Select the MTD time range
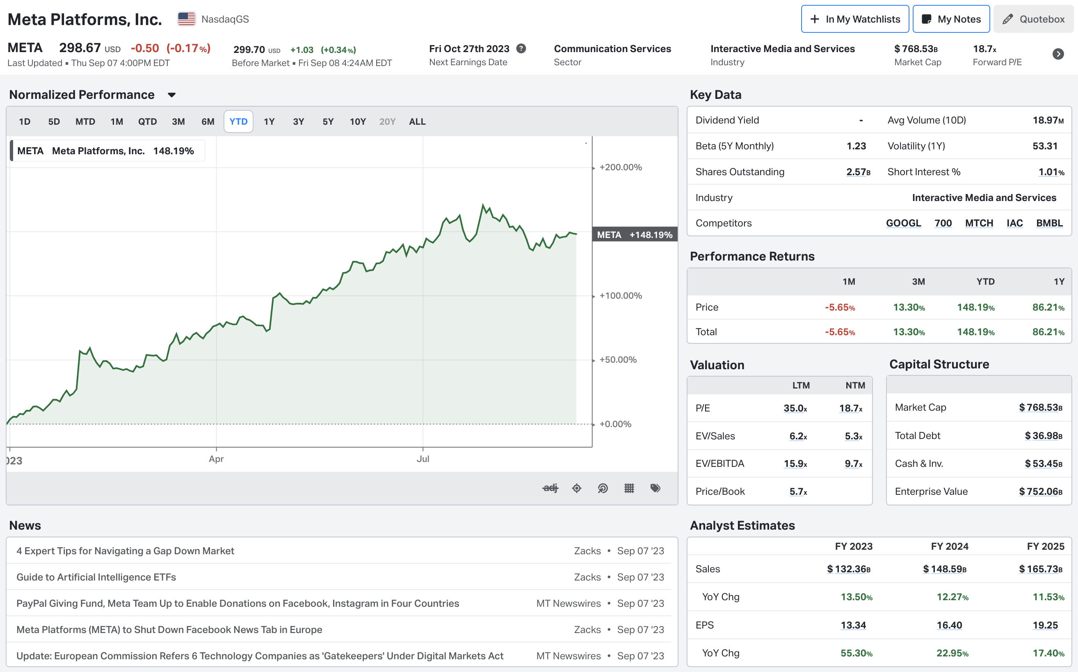Viewport: 1078px width, 672px height. tap(85, 121)
